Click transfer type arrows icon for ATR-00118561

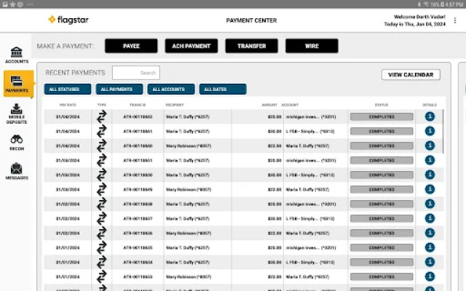point(102,131)
